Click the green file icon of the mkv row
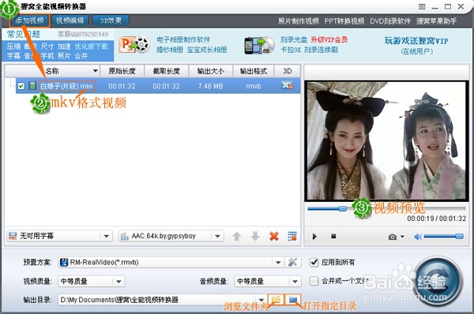474x314 pixels. tap(32, 86)
